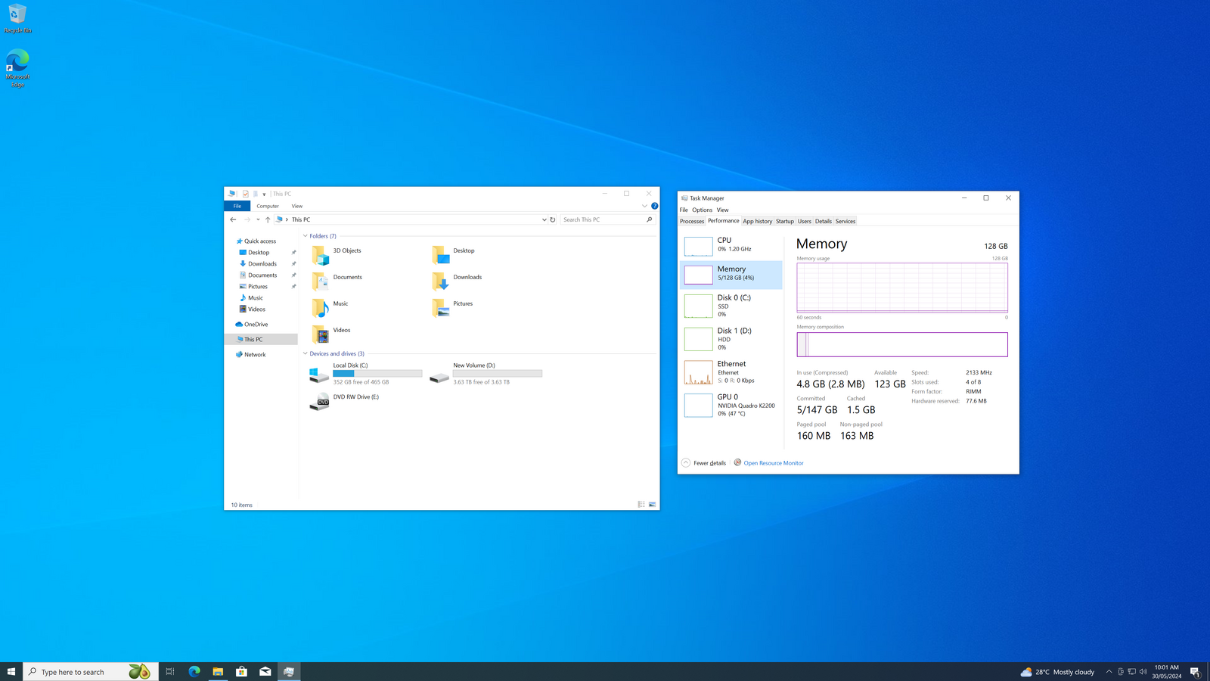Open the Recycle Bin desktop icon
This screenshot has height=681, width=1210.
[17, 19]
